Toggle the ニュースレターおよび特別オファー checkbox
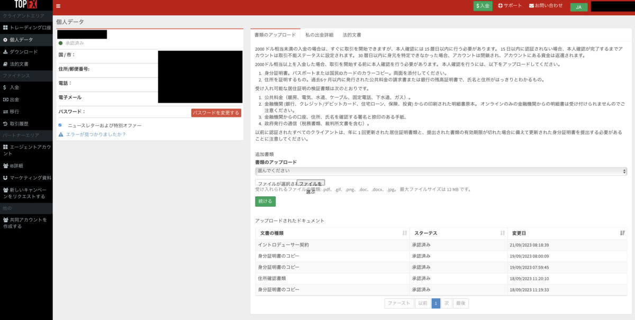The height and width of the screenshot is (320, 635). [60, 125]
